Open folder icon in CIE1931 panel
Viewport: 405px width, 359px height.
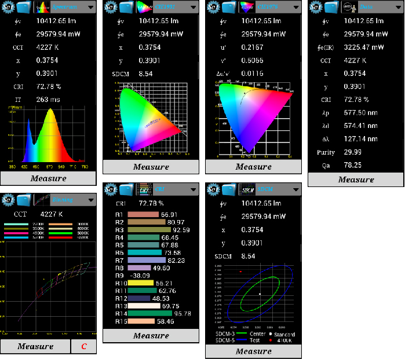click(x=126, y=7)
